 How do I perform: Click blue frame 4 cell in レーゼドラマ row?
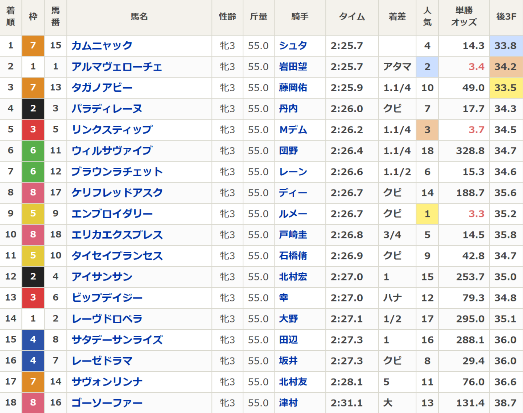point(33,361)
